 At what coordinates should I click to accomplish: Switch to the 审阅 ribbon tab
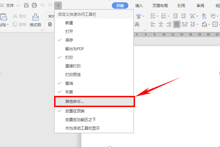(200, 6)
